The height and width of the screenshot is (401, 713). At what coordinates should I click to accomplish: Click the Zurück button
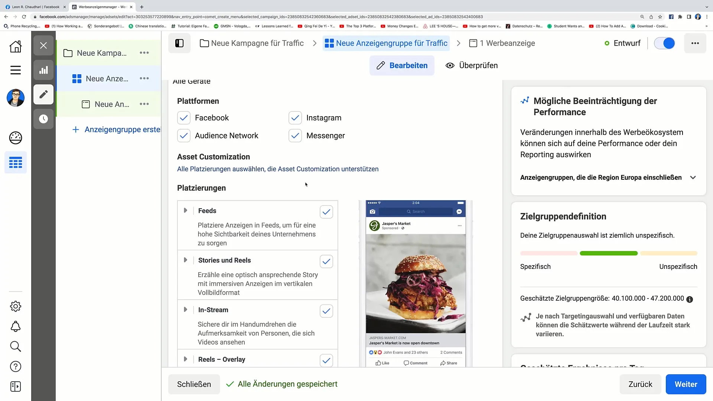tap(640, 384)
